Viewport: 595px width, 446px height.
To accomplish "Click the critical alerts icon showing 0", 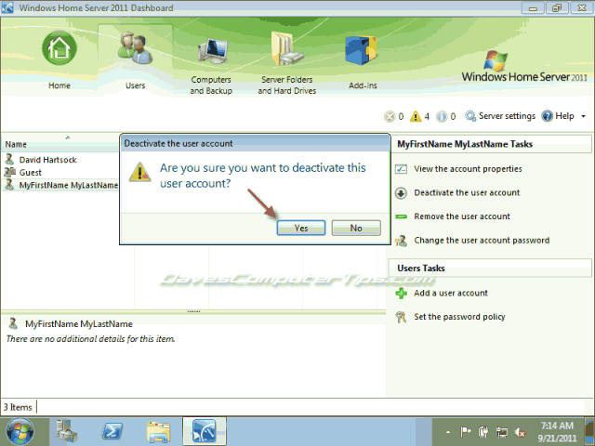I will tap(390, 116).
